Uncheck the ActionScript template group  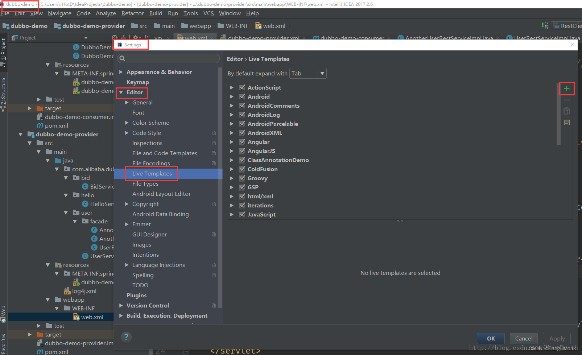[x=242, y=87]
